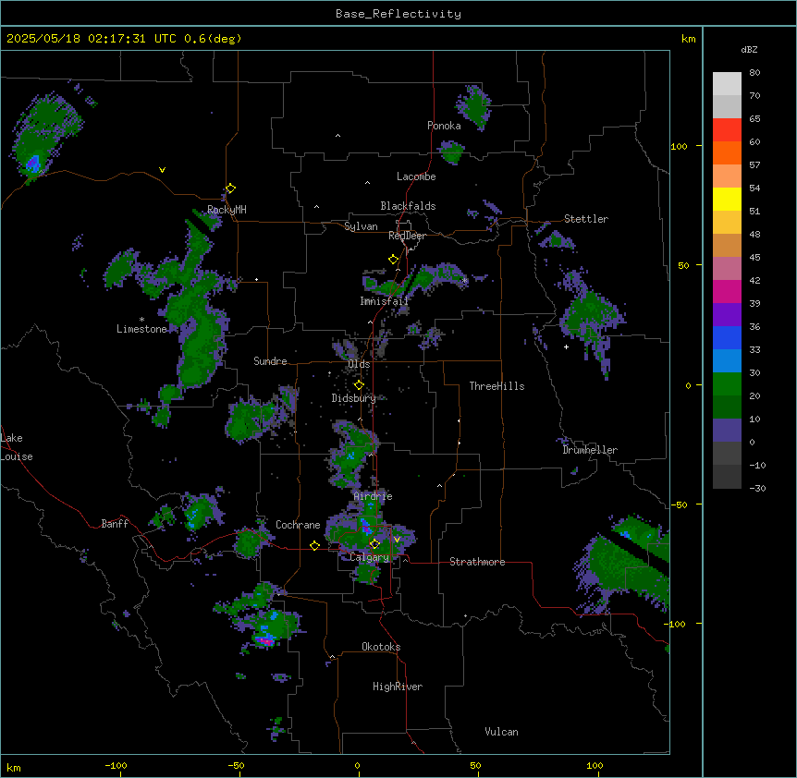
Task: Click the Airdrie city label
Action: point(374,496)
